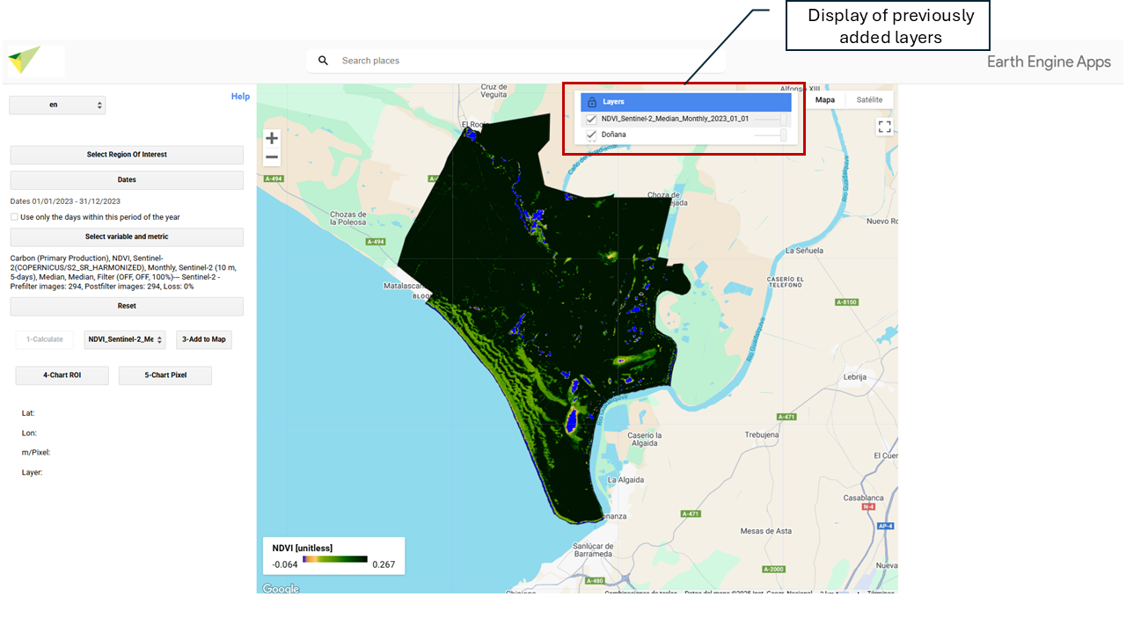Click the map zoom out minus icon
The width and height of the screenshot is (1126, 633).
(272, 157)
